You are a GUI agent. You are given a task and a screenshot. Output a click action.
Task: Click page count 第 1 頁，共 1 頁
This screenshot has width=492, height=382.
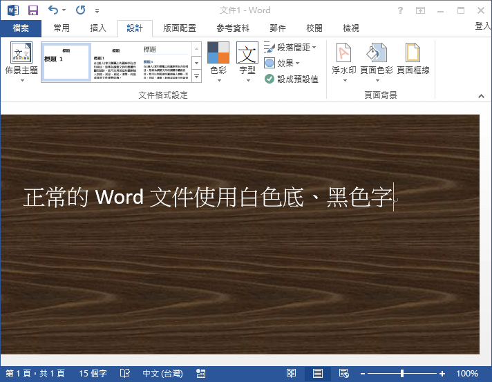pyautogui.click(x=35, y=374)
